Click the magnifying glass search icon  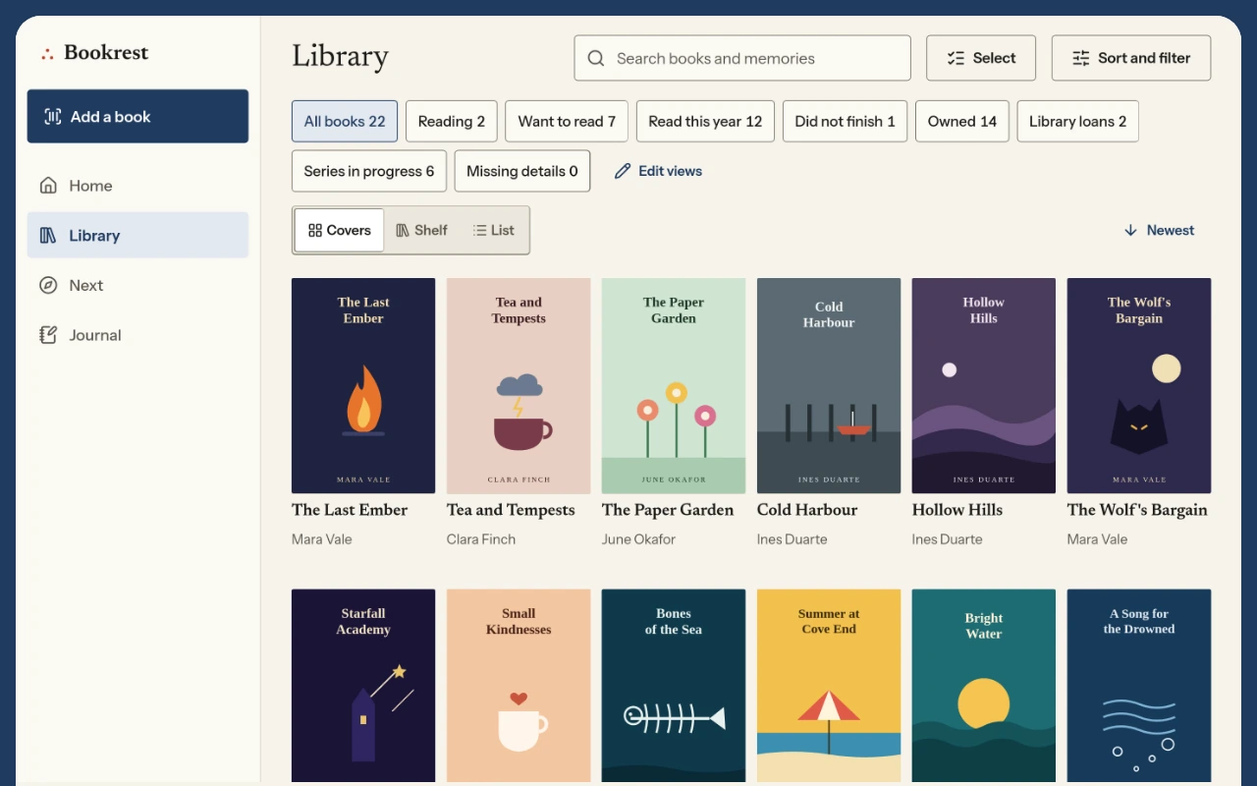coord(596,58)
